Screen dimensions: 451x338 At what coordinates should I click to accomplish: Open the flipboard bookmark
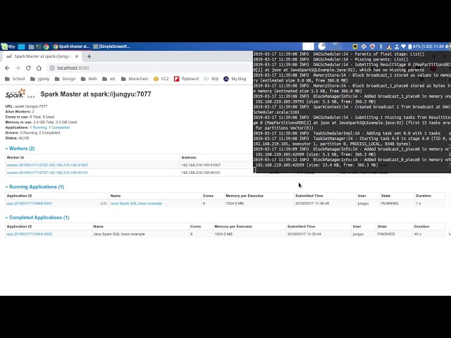point(186,79)
